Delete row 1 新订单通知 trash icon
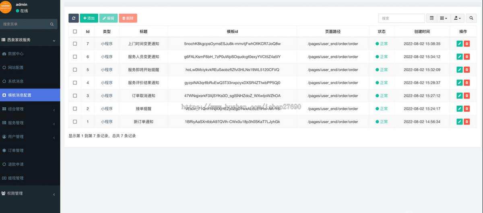 point(467,122)
